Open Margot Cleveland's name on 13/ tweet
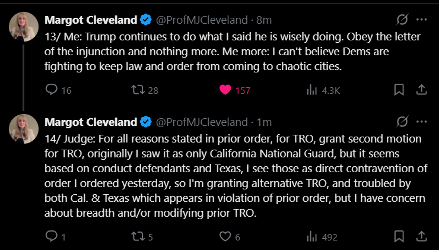Screen dimensions: 439x250 pos(91,20)
